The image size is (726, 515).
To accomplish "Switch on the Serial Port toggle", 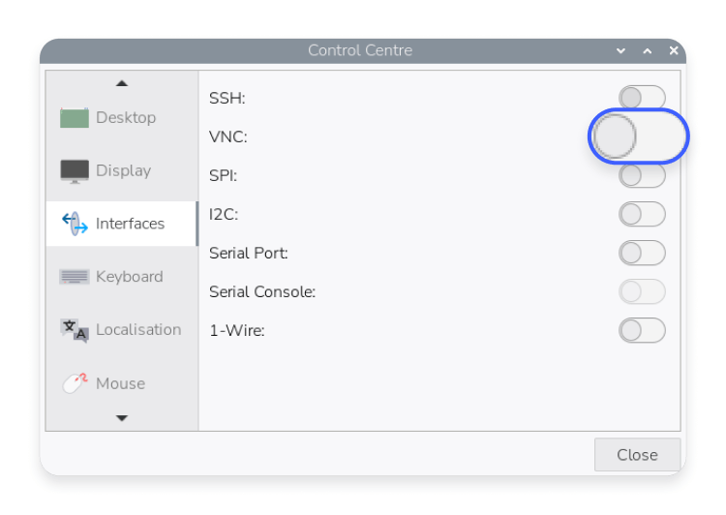I will (642, 253).
